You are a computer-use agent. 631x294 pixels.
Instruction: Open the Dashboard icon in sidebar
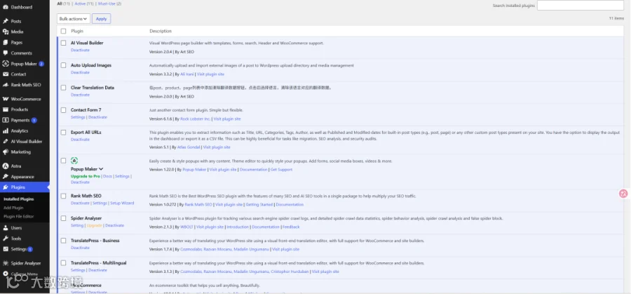[x=5, y=7]
